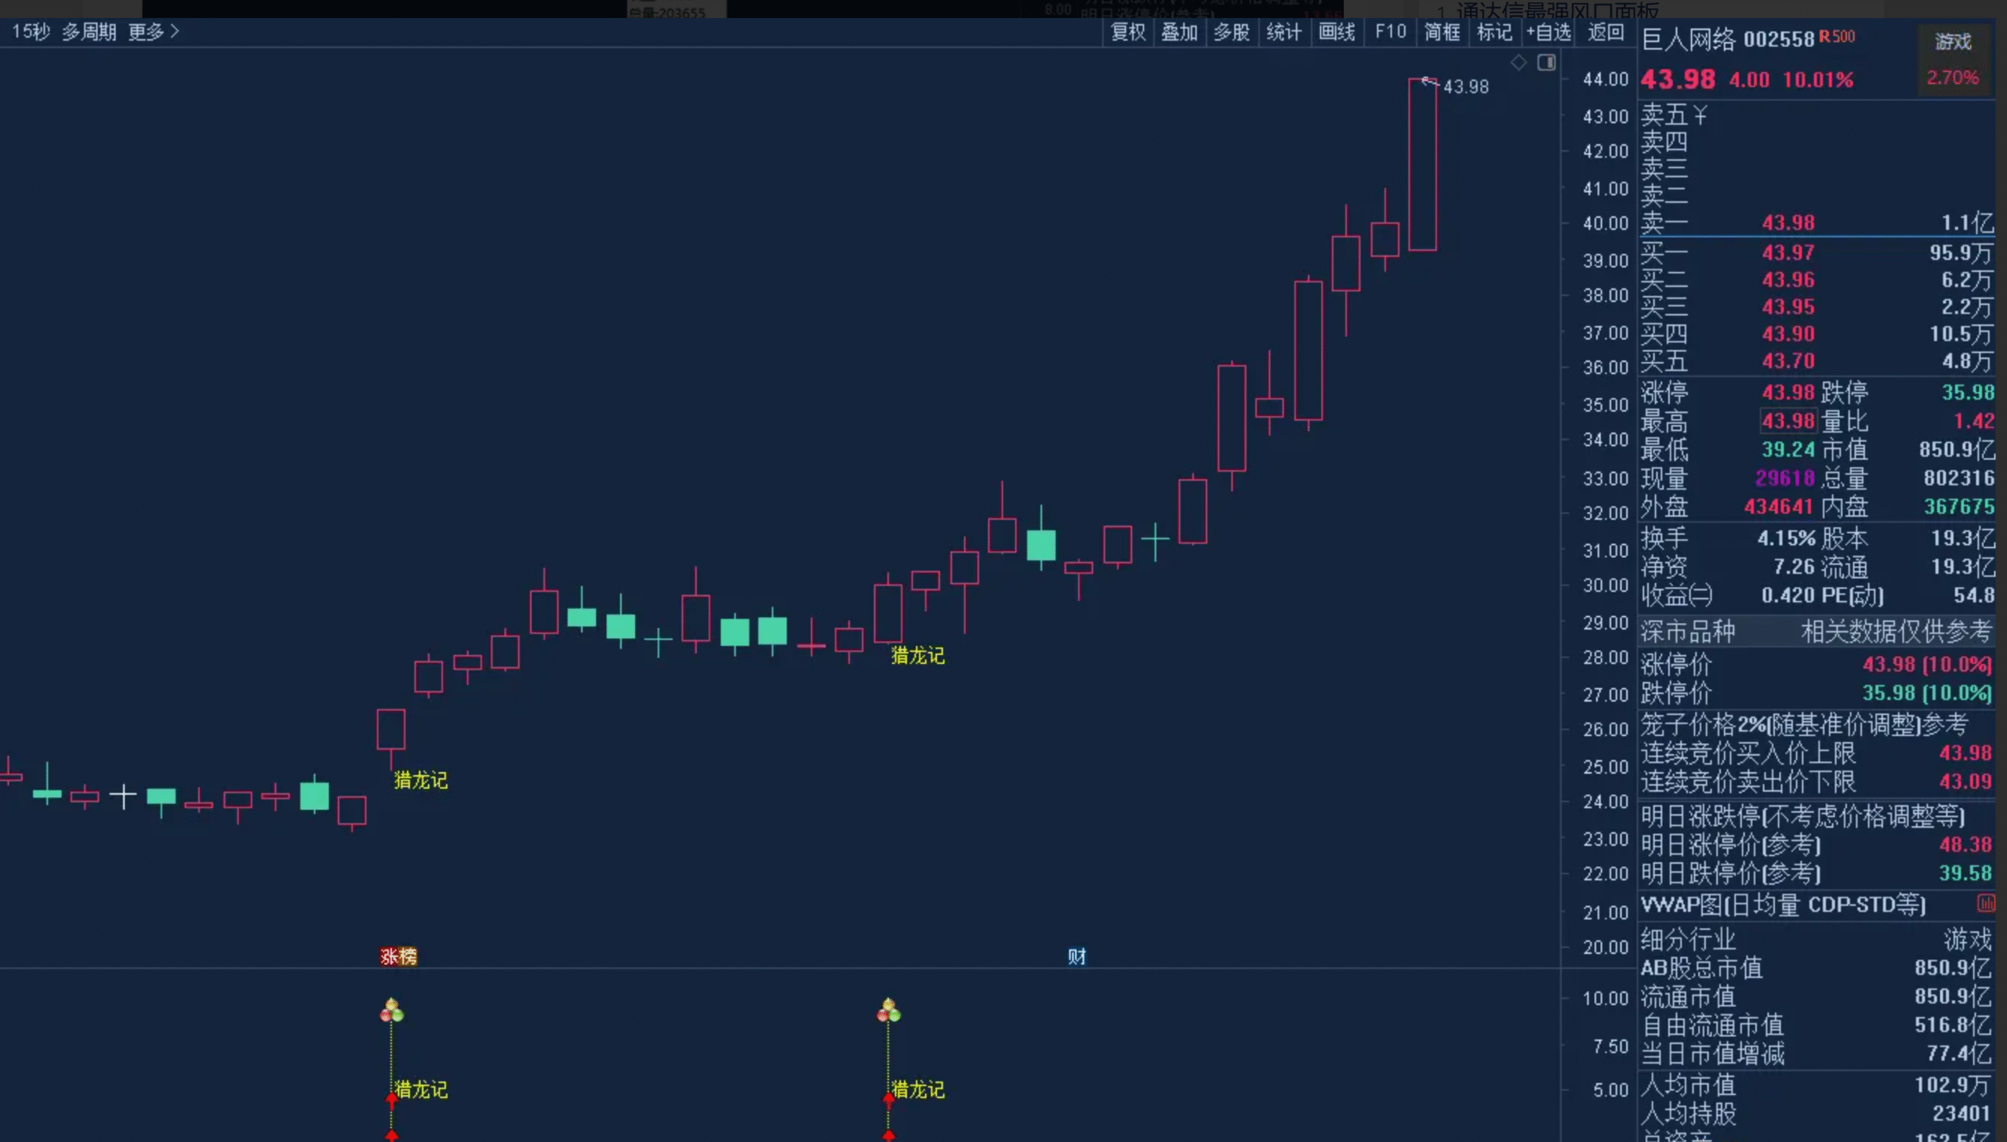2007x1142 pixels.
Task: Click the 统计 statistics tool
Action: (x=1284, y=32)
